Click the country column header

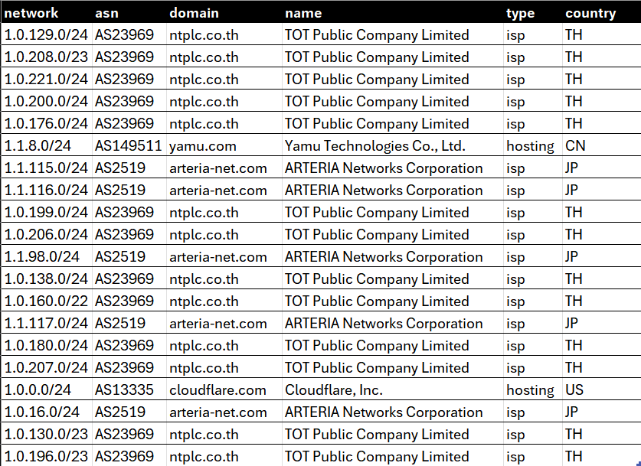[590, 12]
